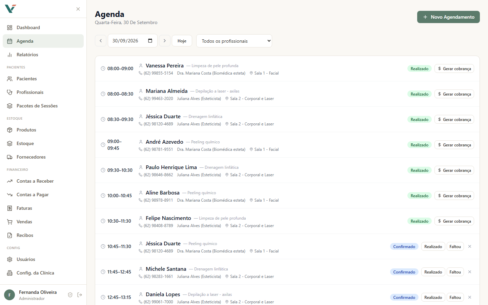The image size is (488, 305).
Task: Click the Estoque stack icon
Action: (10, 143)
